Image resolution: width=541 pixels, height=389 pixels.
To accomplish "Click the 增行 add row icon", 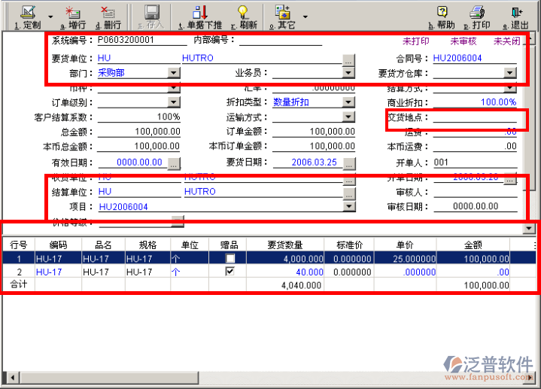I will [x=73, y=13].
